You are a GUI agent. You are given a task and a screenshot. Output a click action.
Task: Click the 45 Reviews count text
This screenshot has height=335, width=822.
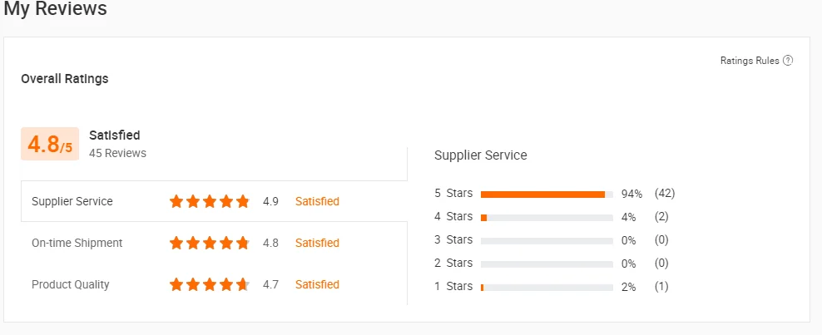coord(117,153)
